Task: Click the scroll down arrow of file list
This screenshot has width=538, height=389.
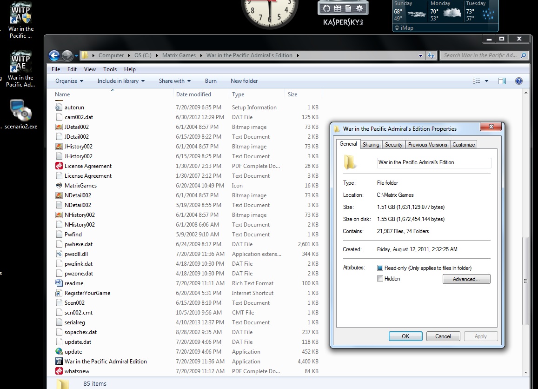Action: [525, 373]
